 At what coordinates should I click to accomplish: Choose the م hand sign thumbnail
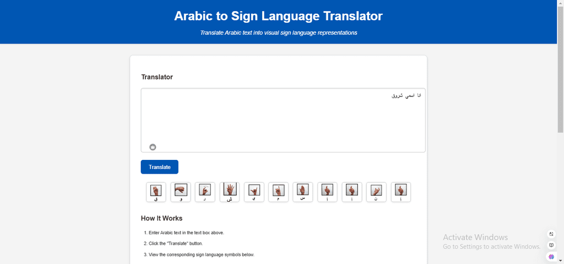[278, 192]
